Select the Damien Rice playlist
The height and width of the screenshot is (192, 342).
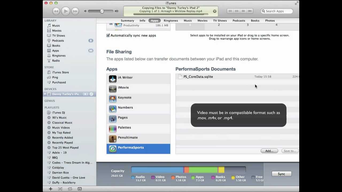point(60,173)
